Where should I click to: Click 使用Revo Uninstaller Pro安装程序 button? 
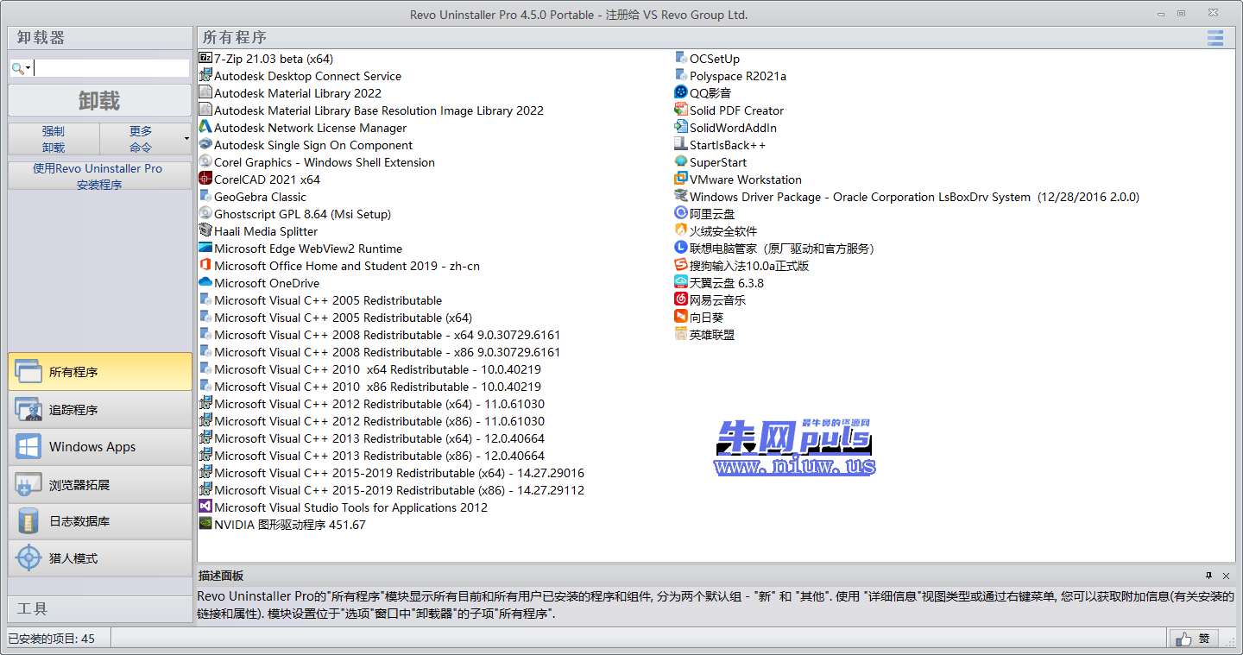pyautogui.click(x=100, y=176)
